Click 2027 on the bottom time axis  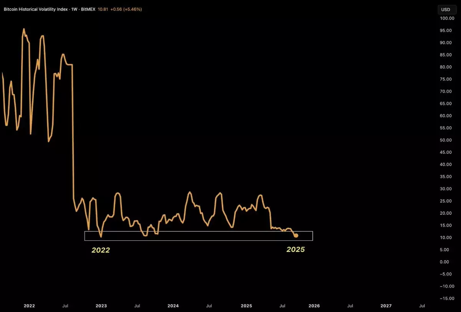pos(386,306)
